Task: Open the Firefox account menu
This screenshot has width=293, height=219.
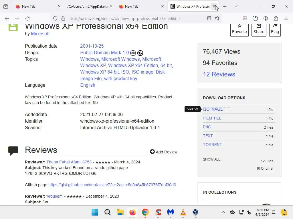Action: [266, 19]
